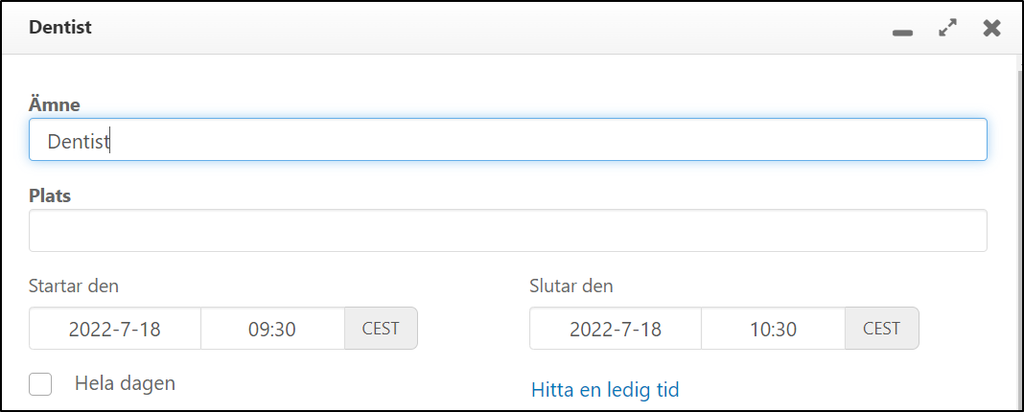
Task: Select the 09:30 start time field
Action: (x=272, y=329)
